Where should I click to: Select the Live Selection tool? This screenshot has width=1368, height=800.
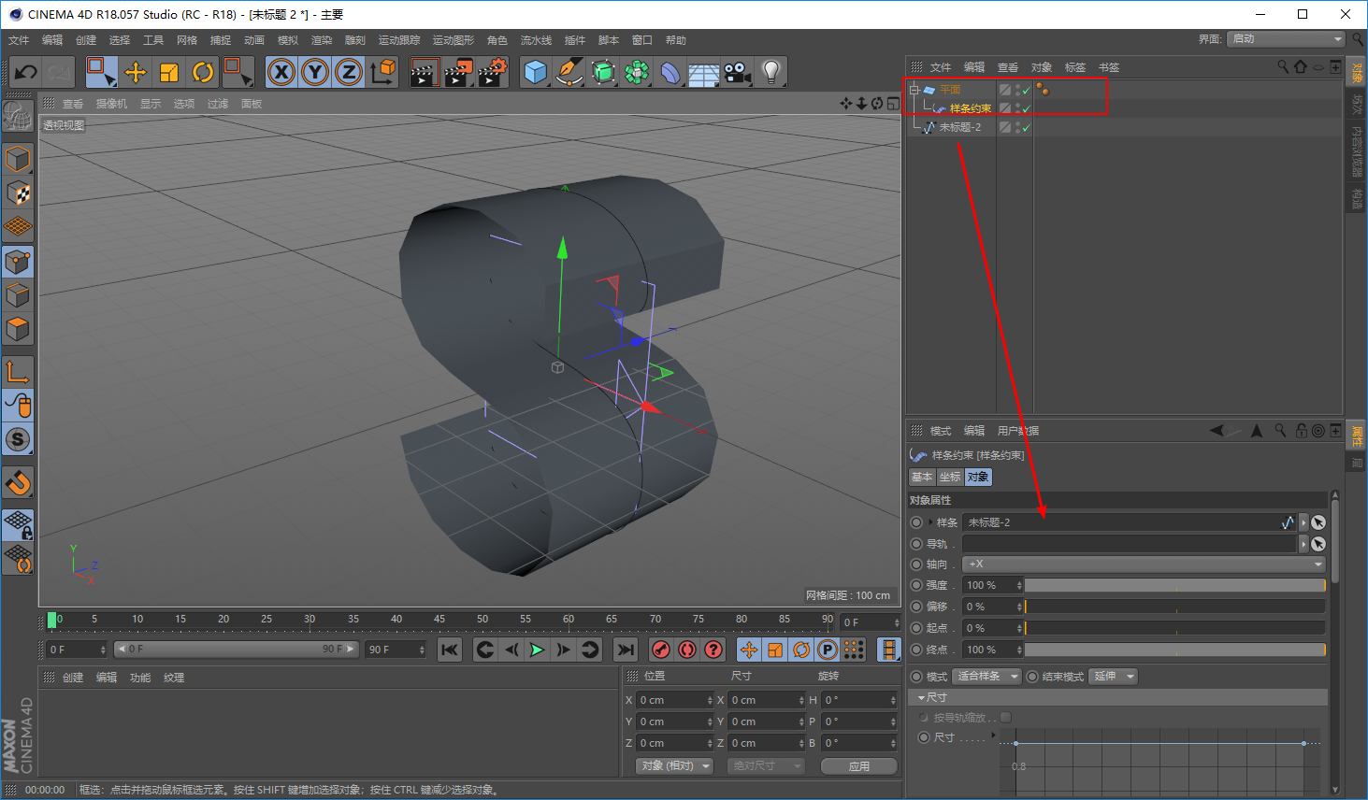click(x=101, y=72)
